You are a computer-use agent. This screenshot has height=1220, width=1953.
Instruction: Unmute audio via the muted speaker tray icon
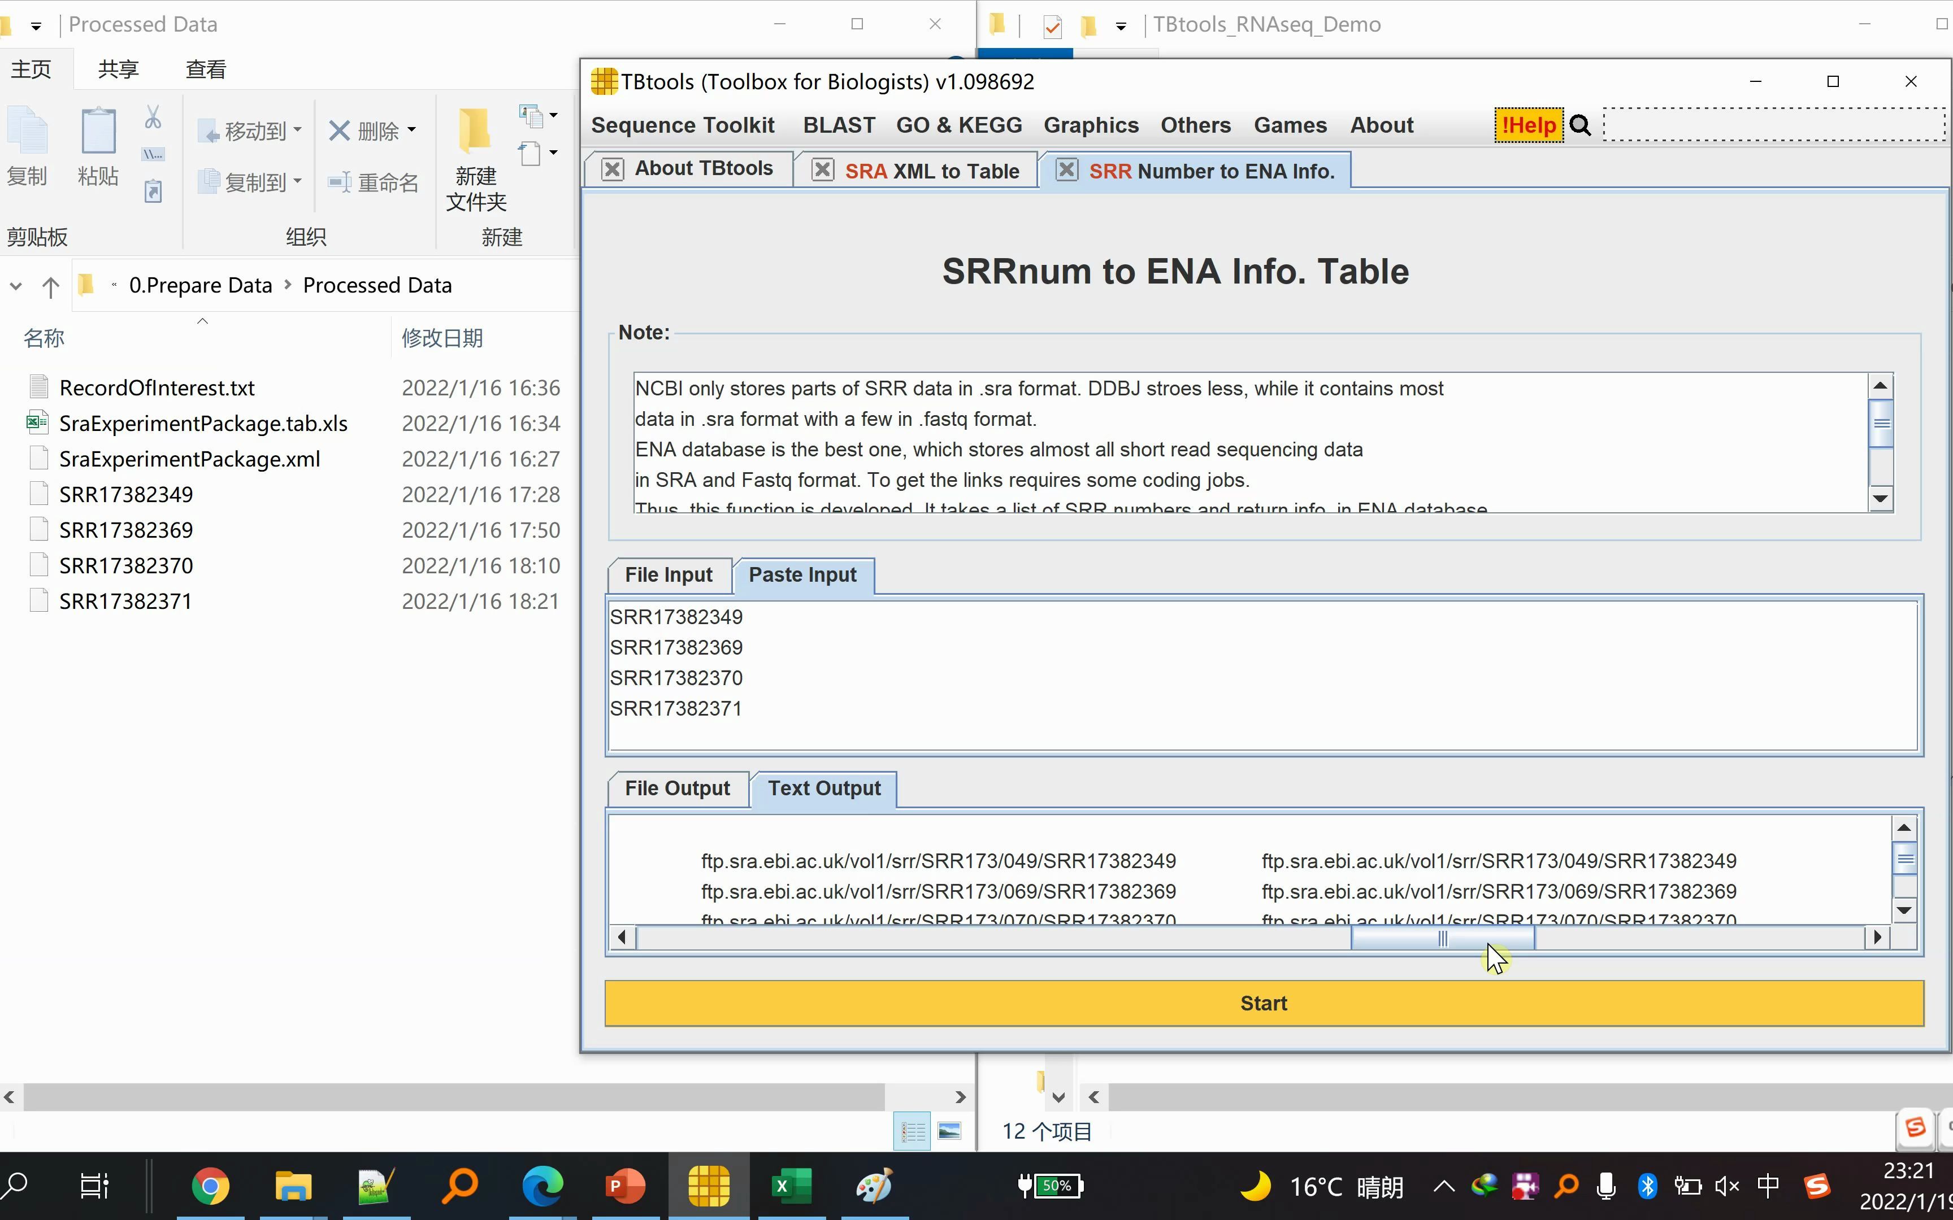(1727, 1186)
